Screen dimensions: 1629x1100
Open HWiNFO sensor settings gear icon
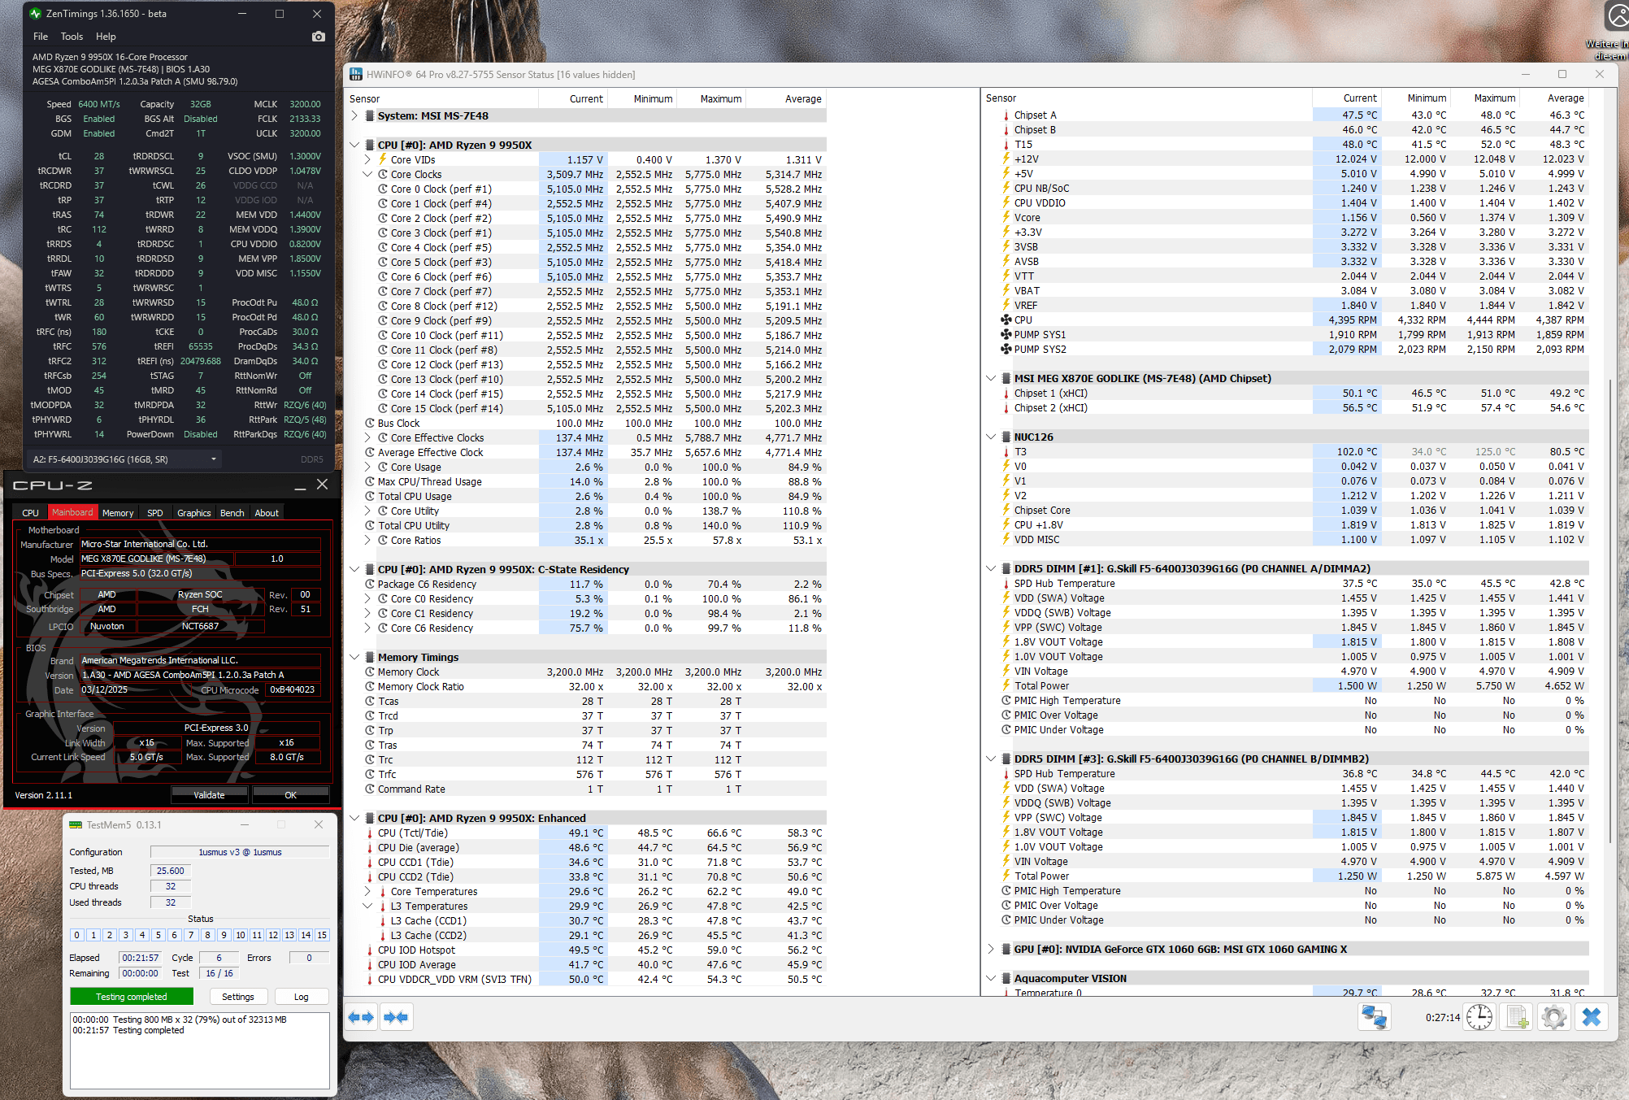1553,1017
